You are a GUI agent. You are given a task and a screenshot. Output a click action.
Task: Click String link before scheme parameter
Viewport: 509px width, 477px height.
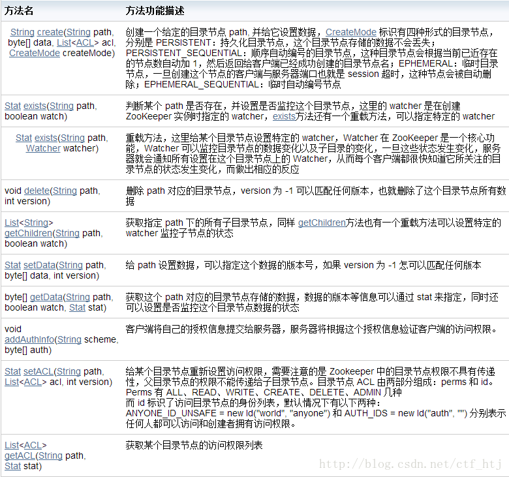pos(69,339)
